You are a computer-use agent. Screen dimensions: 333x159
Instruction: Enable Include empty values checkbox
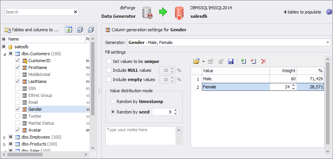click(109, 79)
